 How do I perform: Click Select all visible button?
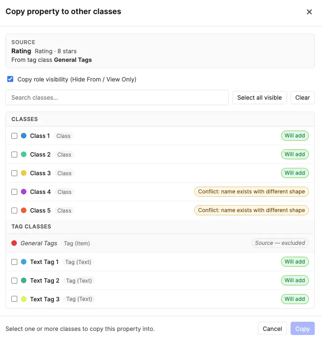tap(259, 97)
